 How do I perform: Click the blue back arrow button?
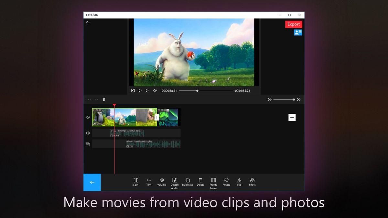coord(92,182)
